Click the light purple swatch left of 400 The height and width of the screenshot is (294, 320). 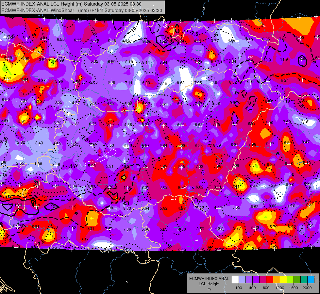pyautogui.click(x=249, y=280)
